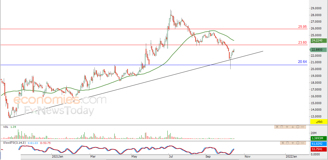Click the Mar date axis label
Image resolution: width=328 pixels, height=160 pixels.
click(x=93, y=156)
